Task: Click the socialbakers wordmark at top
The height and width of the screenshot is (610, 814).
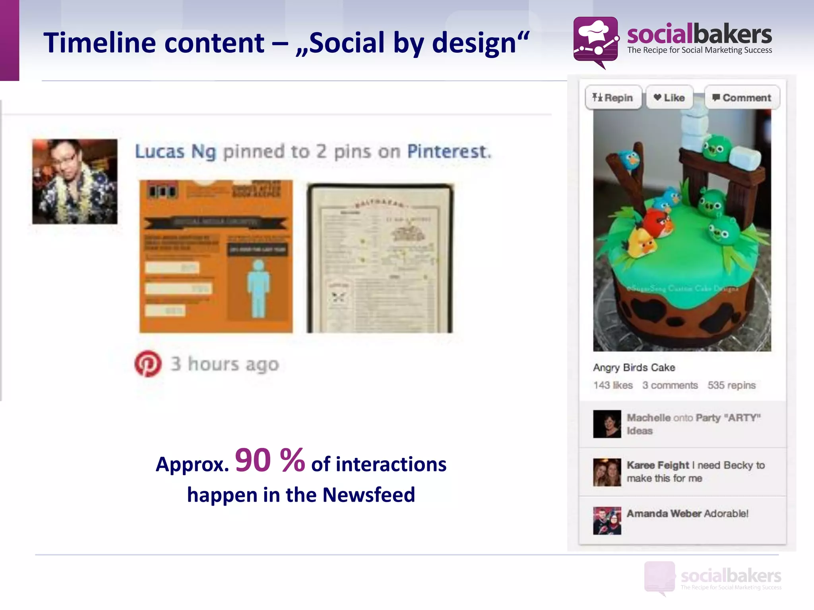Action: (699, 33)
